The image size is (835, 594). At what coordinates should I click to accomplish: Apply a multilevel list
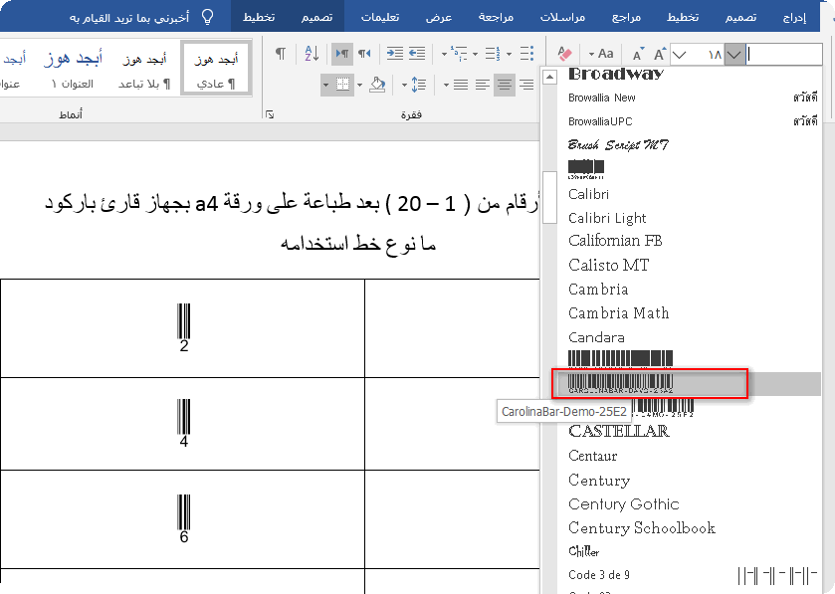coord(459,54)
